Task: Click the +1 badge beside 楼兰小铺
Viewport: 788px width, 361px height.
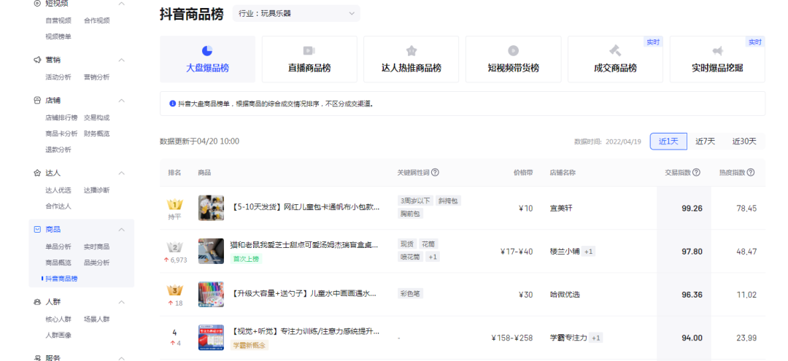Action: 589,252
